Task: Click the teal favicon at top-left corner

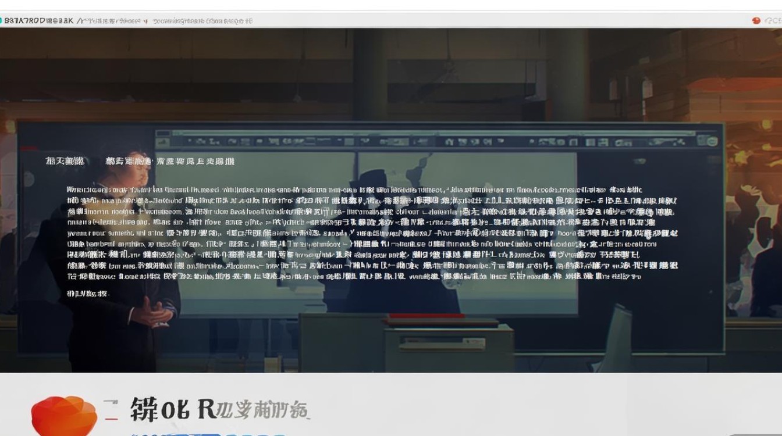Action: point(2,20)
